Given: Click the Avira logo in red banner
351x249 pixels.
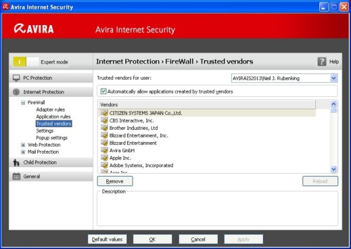Looking at the screenshot, I should [34, 29].
